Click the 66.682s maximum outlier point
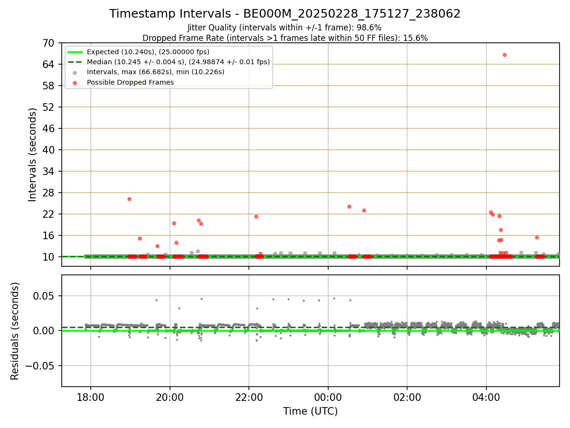Image resolution: width=570 pixels, height=428 pixels. tap(504, 55)
